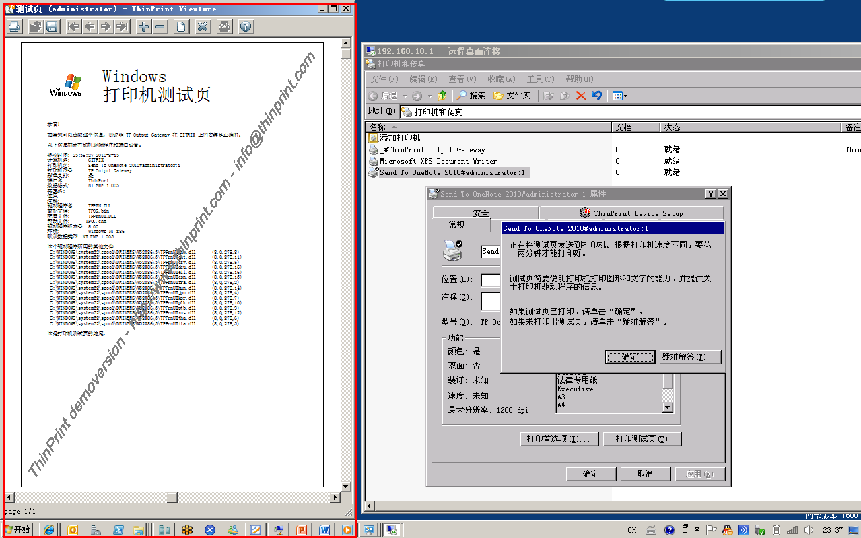Launch Internet Explorer from the taskbar
This screenshot has height=538, width=861.
(49, 530)
